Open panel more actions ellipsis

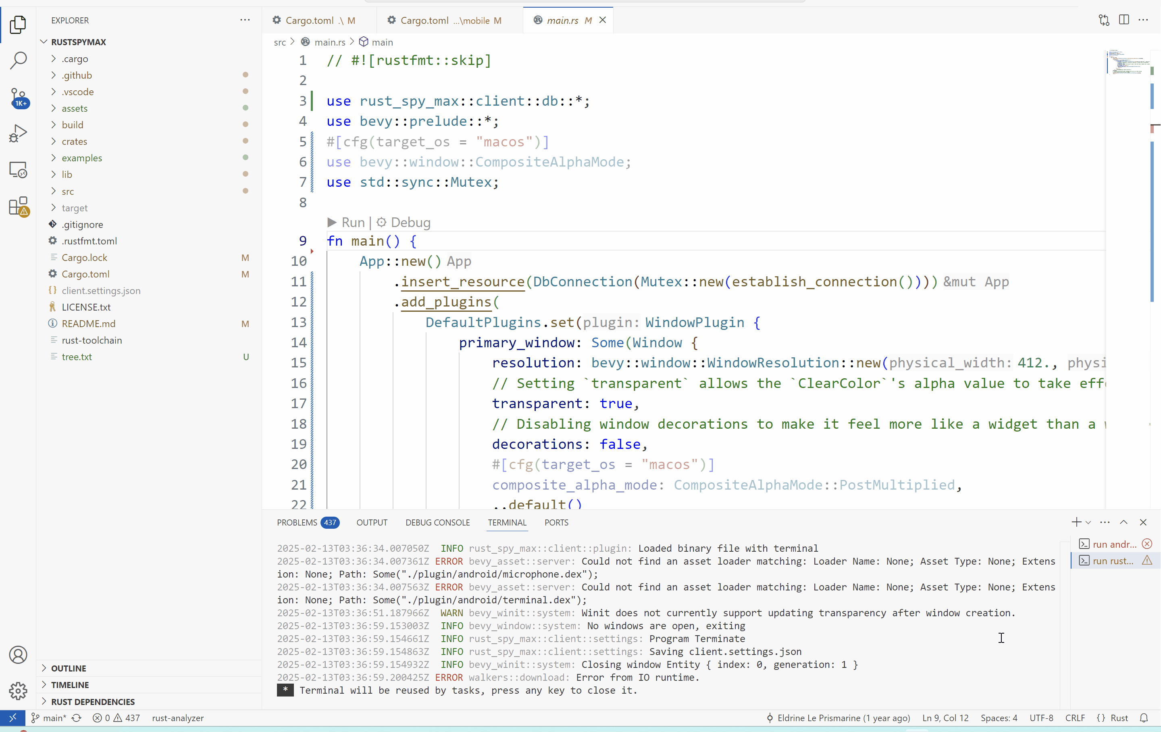(1105, 522)
